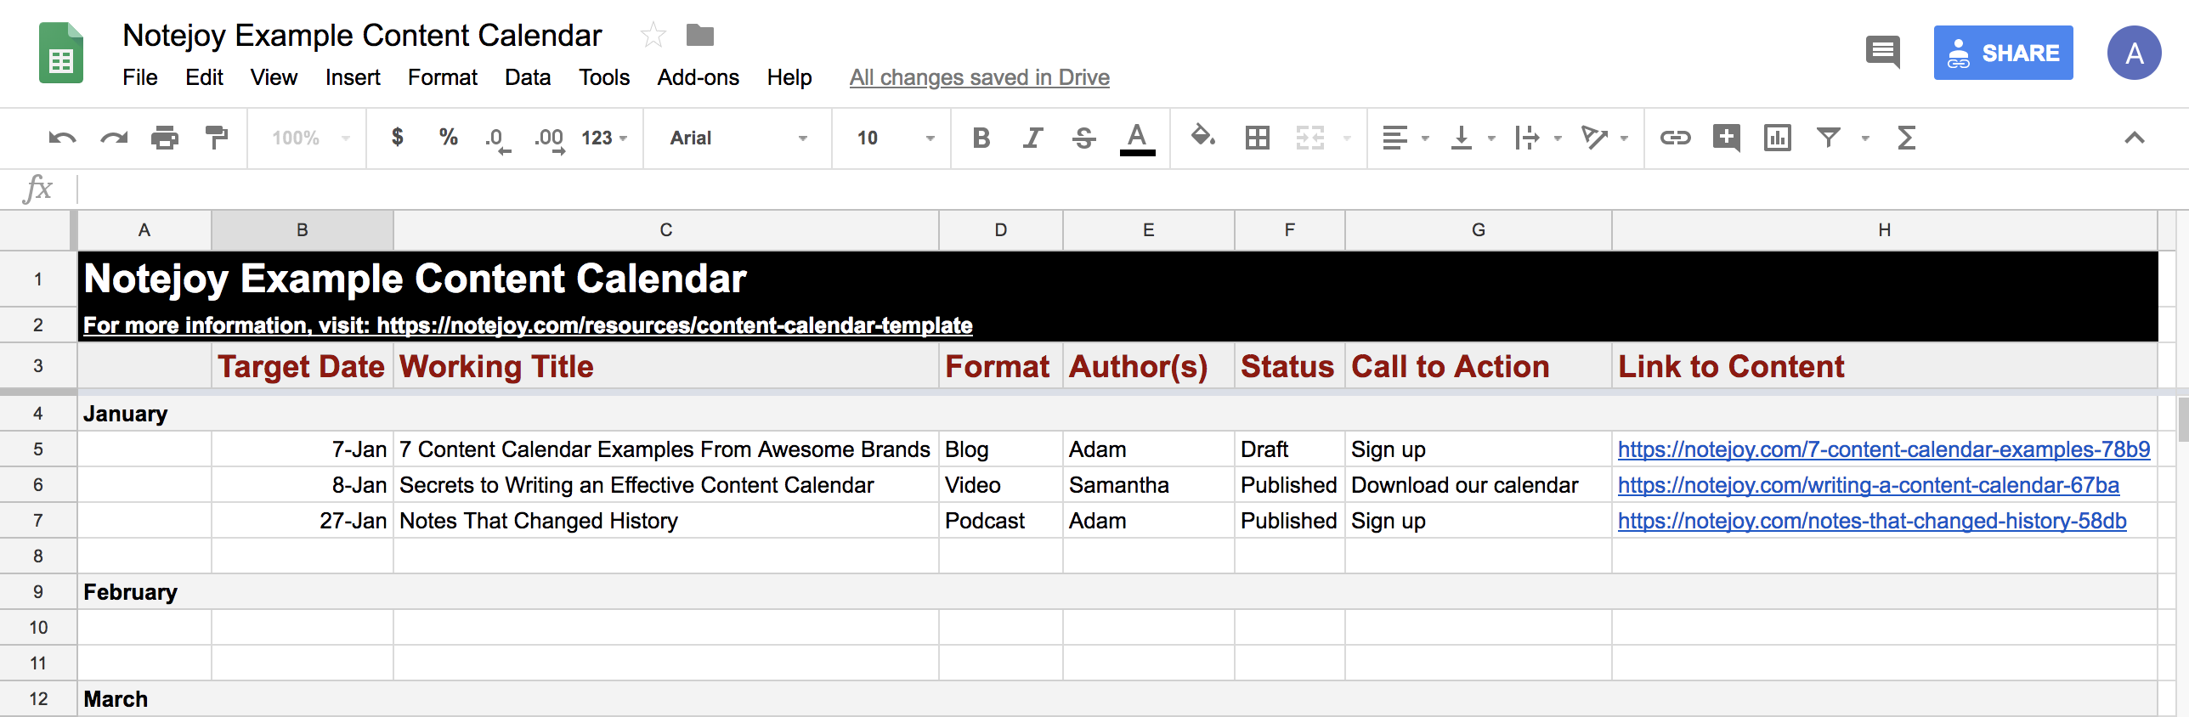Star the document

(x=653, y=35)
